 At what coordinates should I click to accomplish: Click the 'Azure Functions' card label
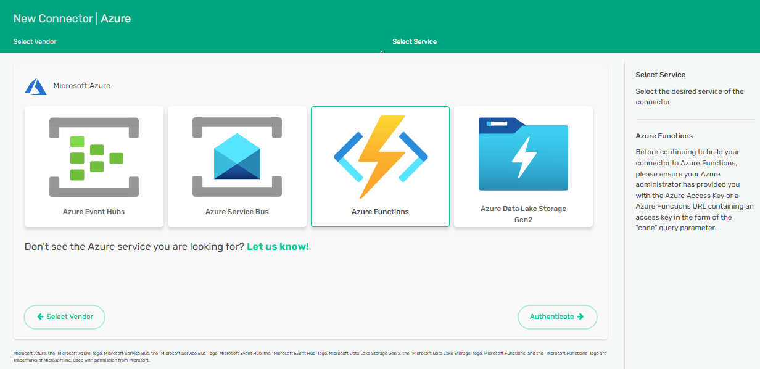[x=380, y=212]
